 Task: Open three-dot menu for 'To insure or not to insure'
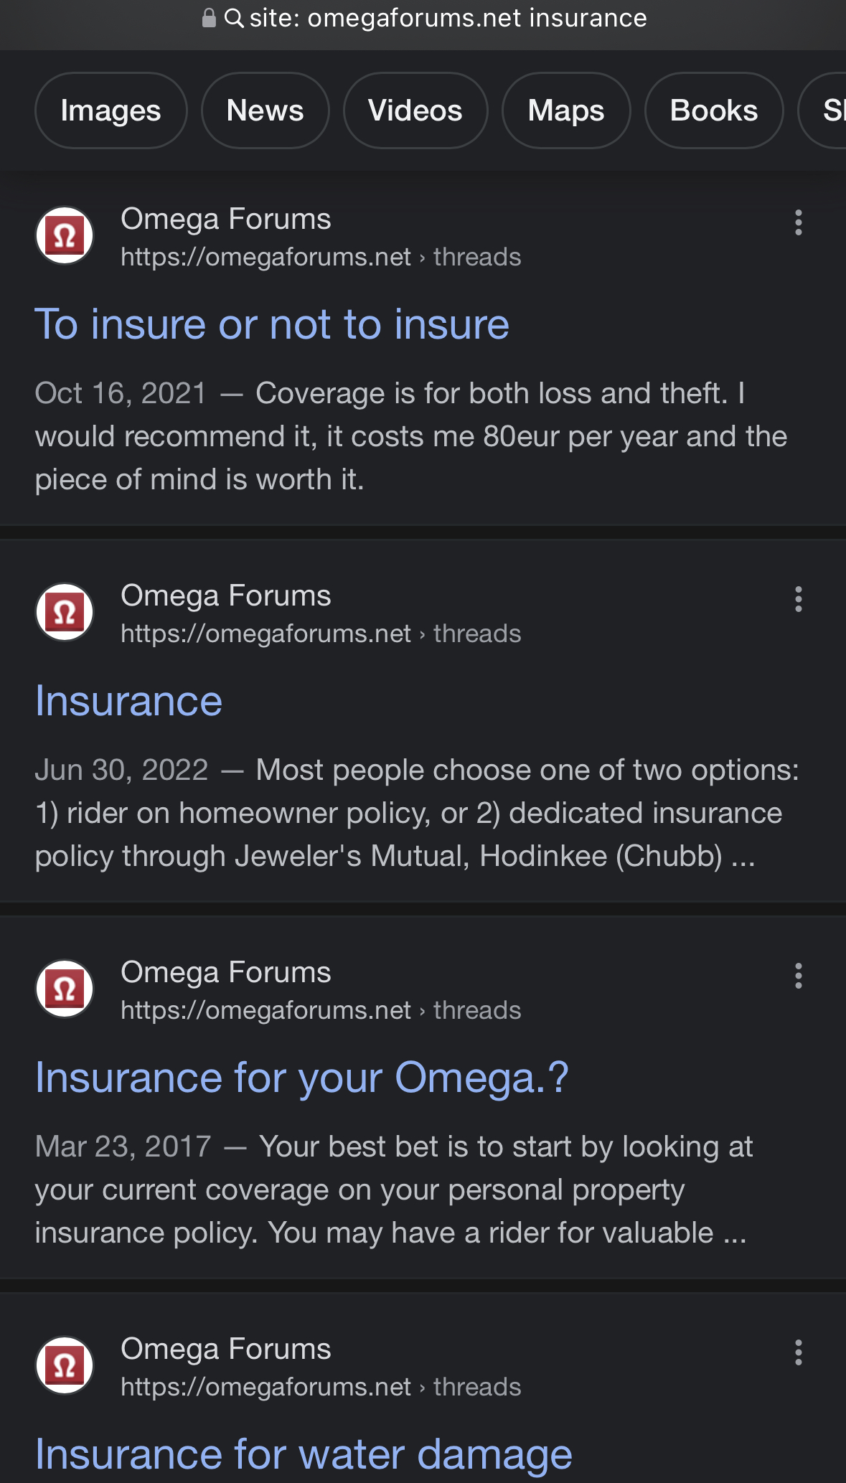(x=798, y=222)
